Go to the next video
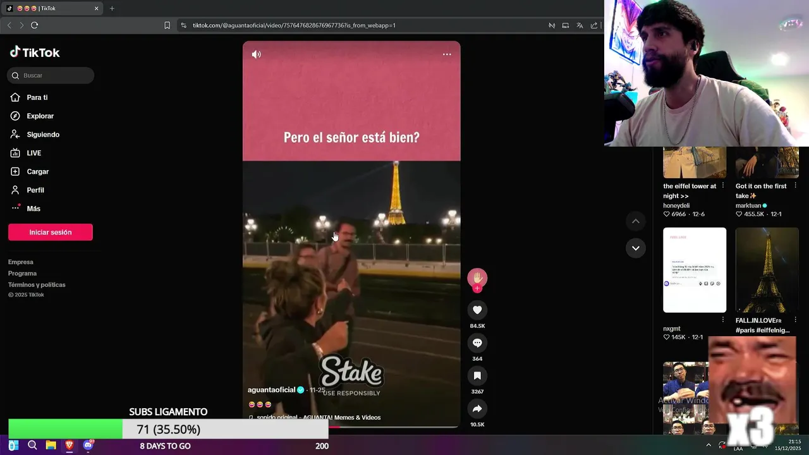Screen dimensions: 809x455 click(x=636, y=248)
